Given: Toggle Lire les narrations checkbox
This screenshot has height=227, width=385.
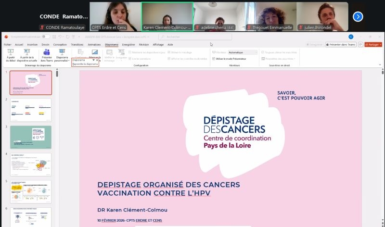Looking at the screenshot, I should 130,59.
